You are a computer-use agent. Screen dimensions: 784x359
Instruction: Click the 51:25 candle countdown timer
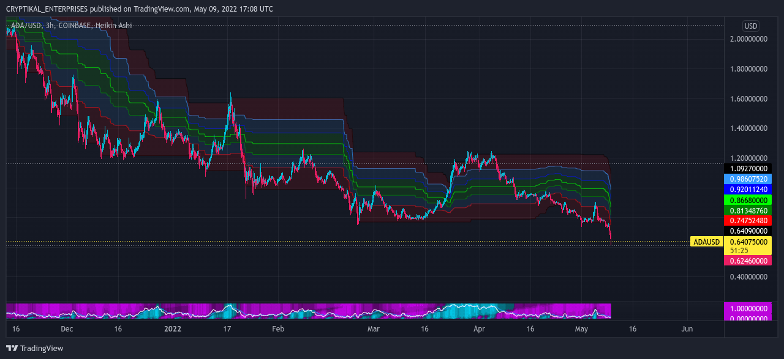739,251
